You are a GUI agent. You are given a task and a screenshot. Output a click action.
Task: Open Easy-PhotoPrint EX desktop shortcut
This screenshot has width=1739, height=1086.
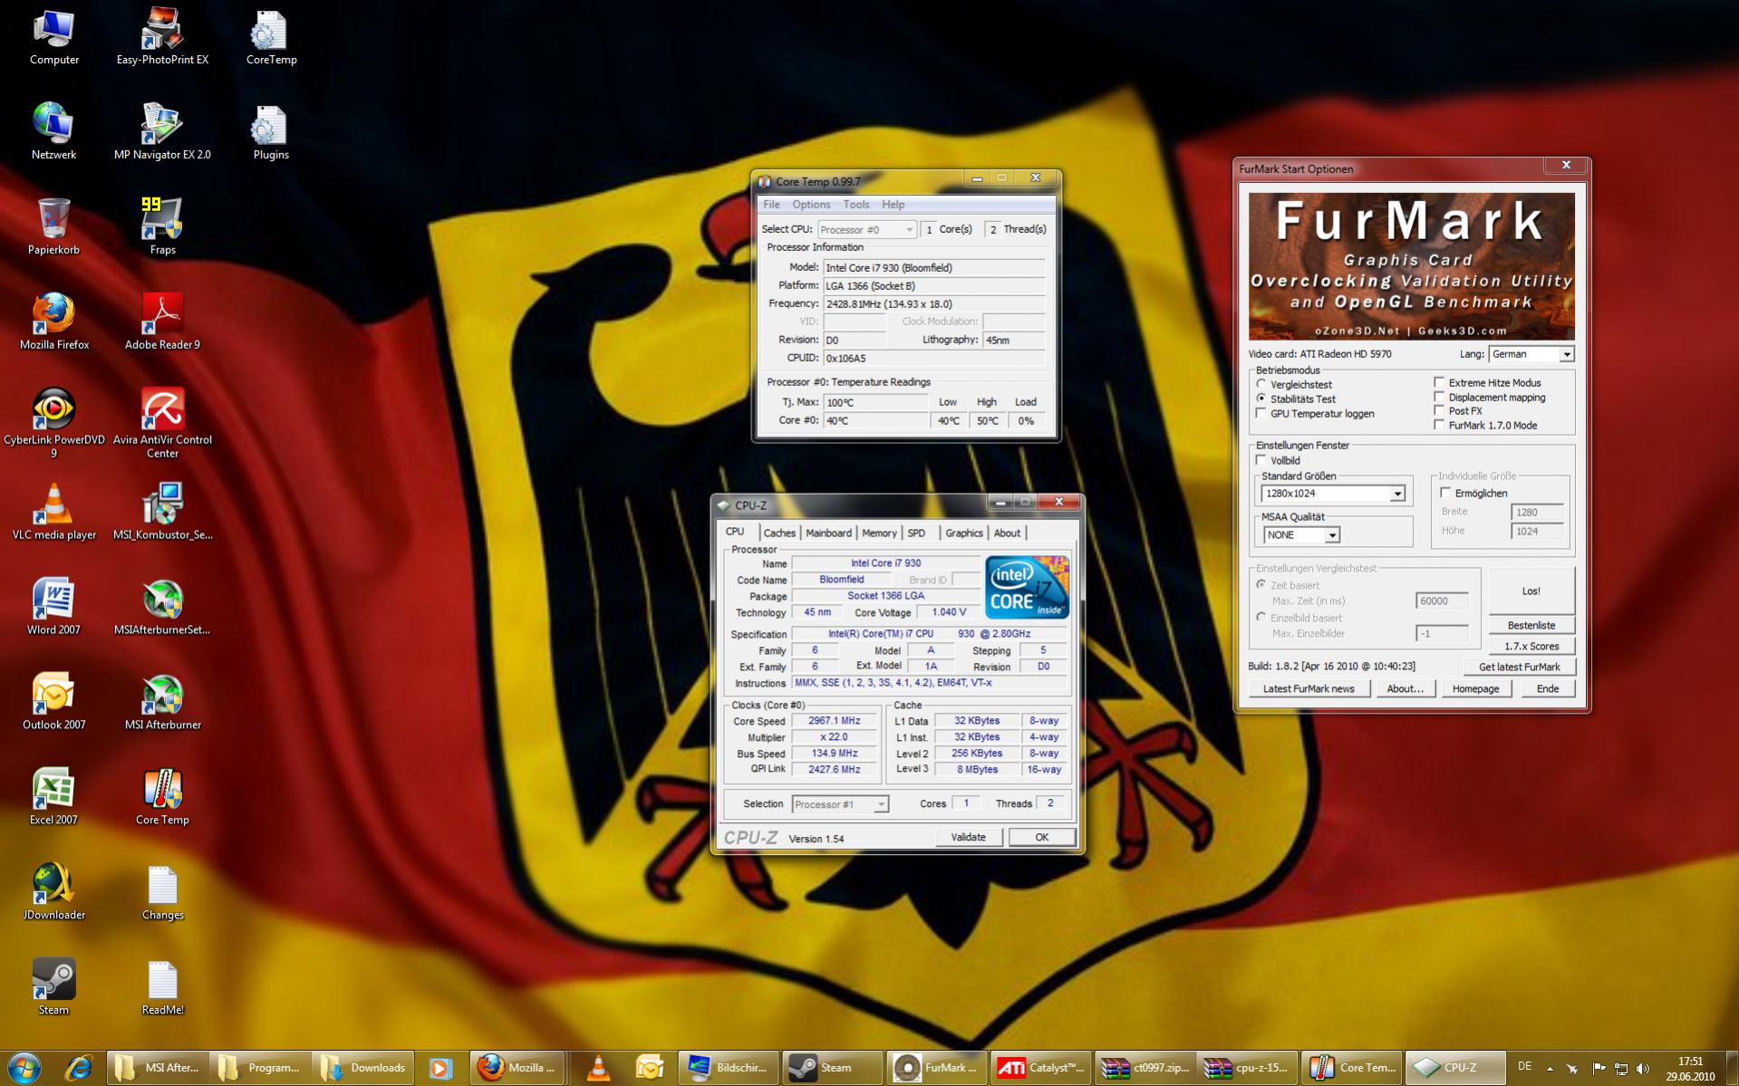162,38
